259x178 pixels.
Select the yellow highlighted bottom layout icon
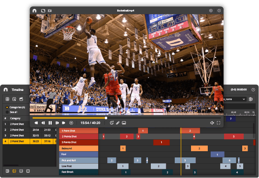click(14, 171)
